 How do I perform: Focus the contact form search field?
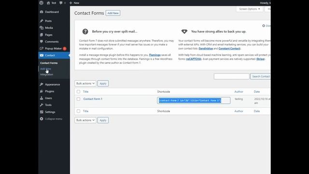point(232,76)
